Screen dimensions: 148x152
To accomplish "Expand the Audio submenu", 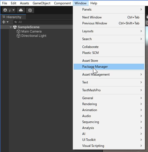I will [x=109, y=116].
